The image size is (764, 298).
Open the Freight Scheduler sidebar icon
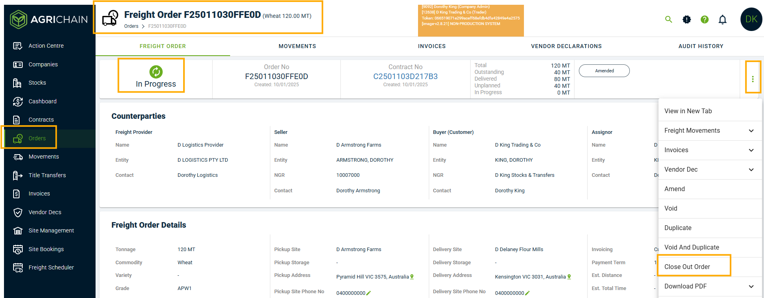point(18,267)
